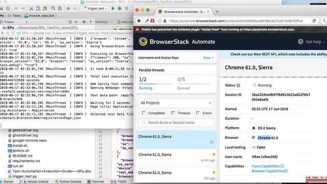This screenshot has height=184, width=327.
Task: Toggle the Completed filter checkbox
Action: pyautogui.click(x=144, y=113)
